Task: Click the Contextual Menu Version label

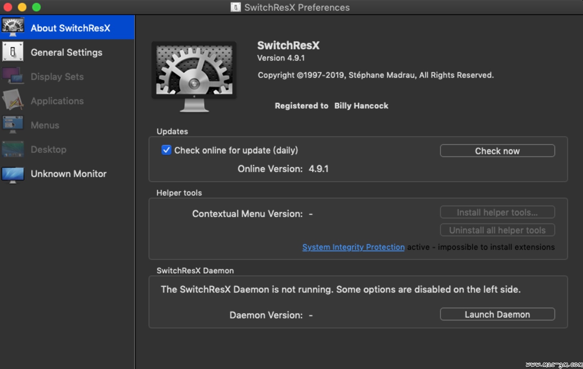Action: pyautogui.click(x=247, y=213)
